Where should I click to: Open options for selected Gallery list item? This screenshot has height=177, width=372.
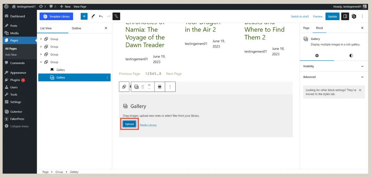(x=107, y=77)
